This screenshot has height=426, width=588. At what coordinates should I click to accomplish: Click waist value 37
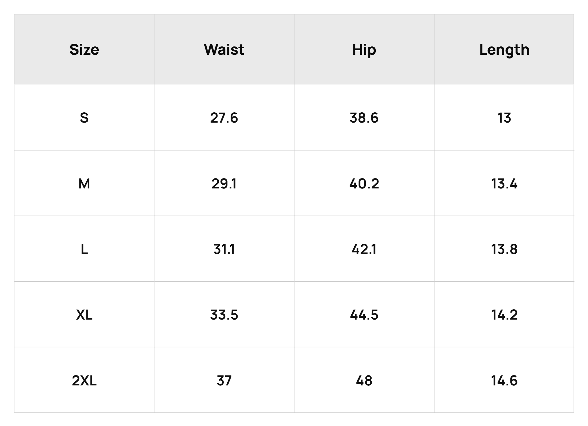(x=224, y=380)
